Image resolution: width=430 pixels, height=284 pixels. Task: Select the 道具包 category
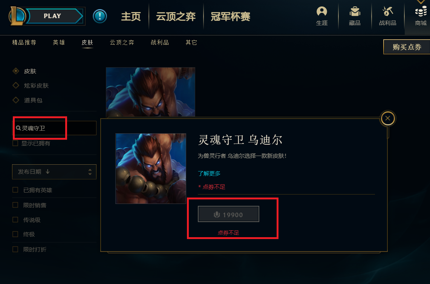pyautogui.click(x=33, y=100)
